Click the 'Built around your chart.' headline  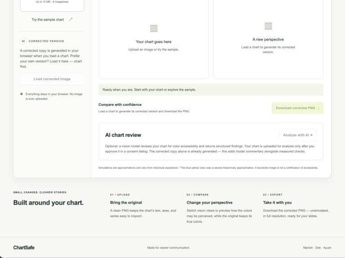[x=49, y=203]
